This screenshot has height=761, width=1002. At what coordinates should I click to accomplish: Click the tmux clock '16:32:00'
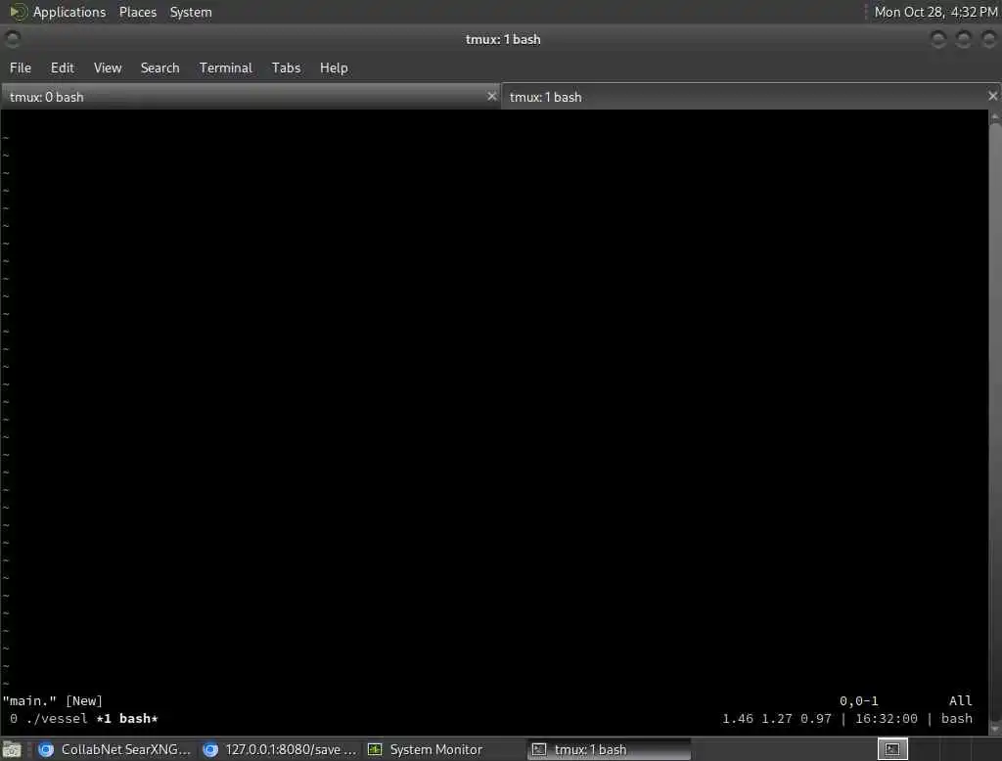point(887,719)
